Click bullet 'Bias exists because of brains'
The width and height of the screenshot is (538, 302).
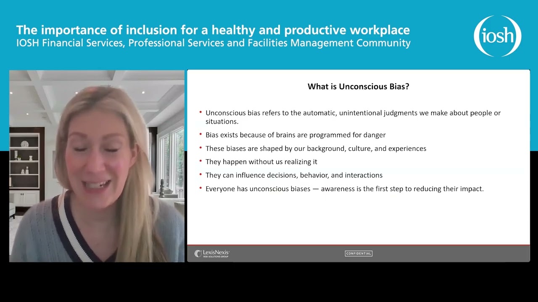tap(295, 135)
